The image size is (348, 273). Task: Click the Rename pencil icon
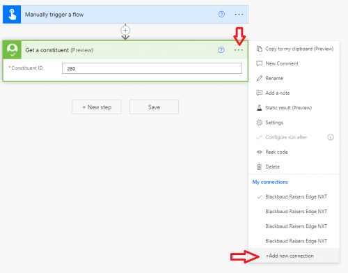click(259, 78)
